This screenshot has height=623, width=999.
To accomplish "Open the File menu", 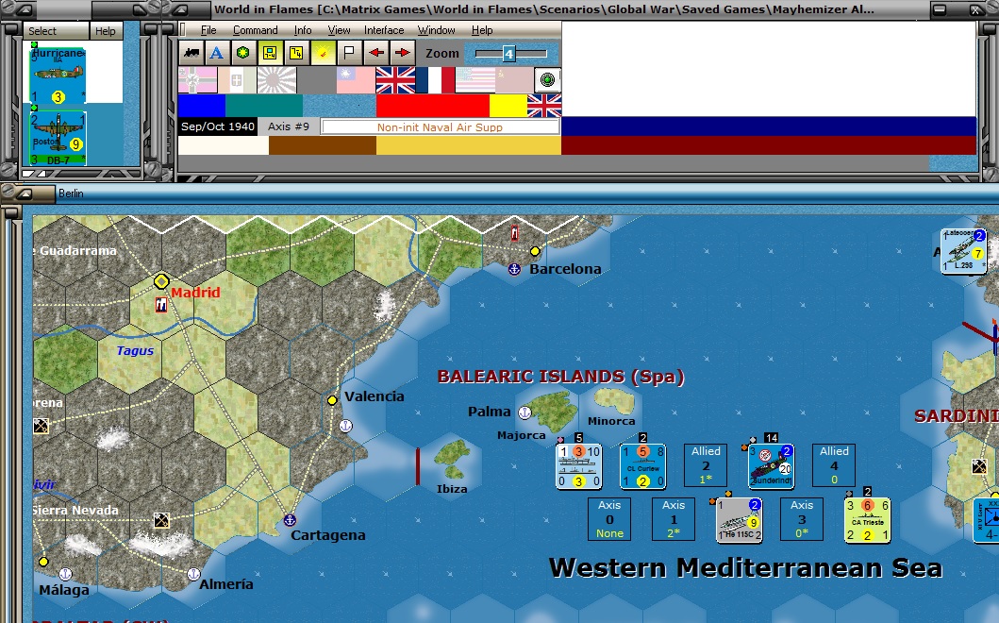I will 208,30.
